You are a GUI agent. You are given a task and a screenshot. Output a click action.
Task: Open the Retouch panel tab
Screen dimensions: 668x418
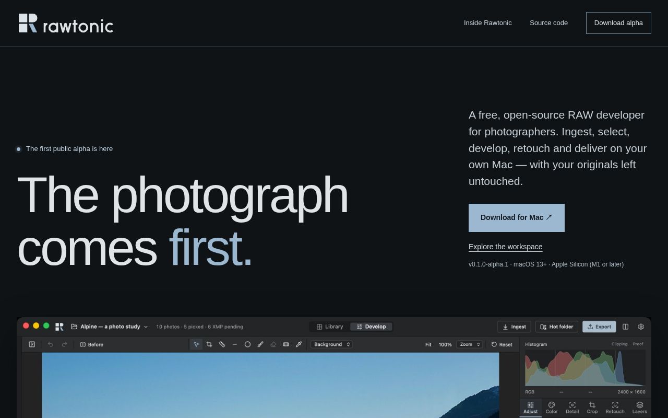click(615, 408)
